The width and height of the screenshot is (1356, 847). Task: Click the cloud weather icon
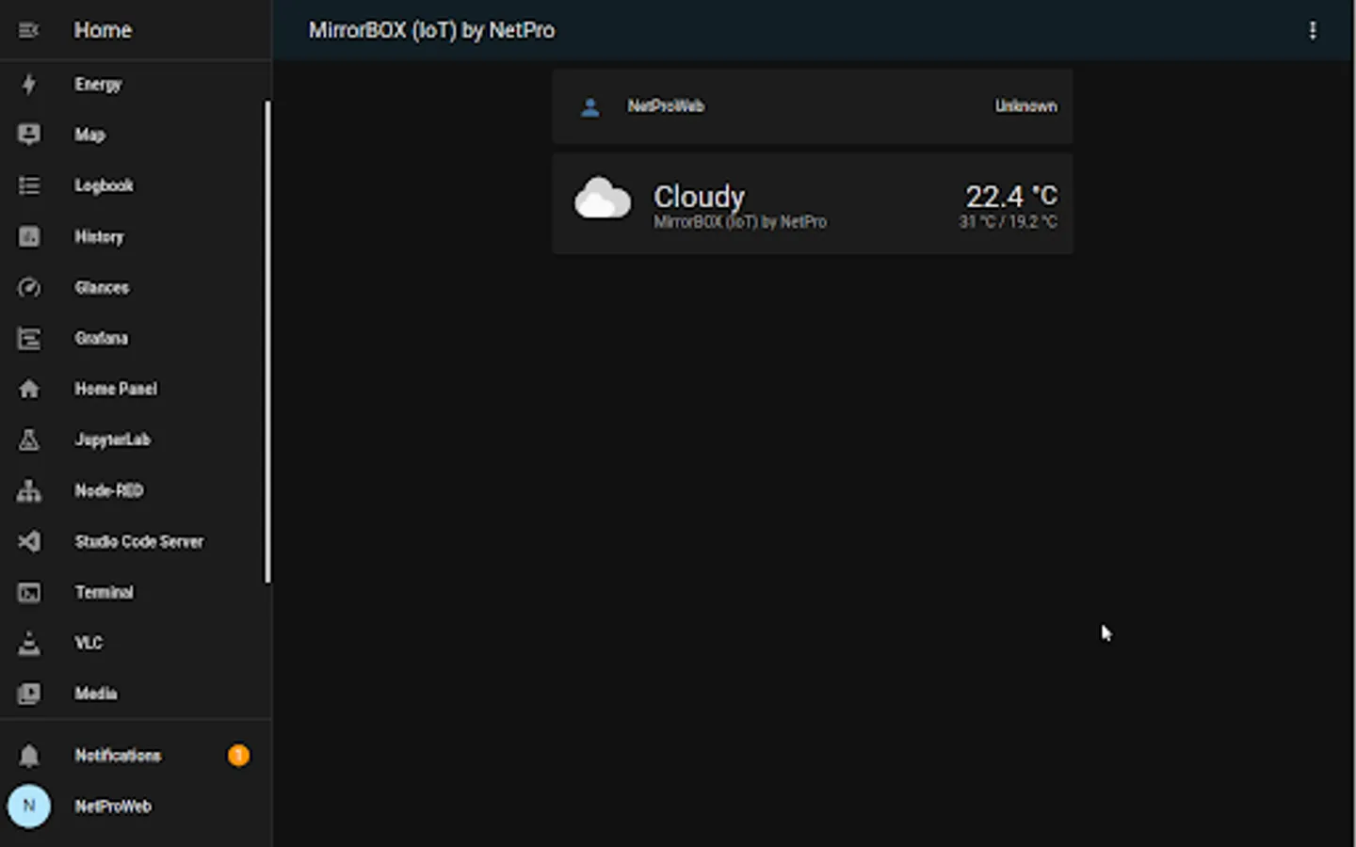(x=603, y=199)
